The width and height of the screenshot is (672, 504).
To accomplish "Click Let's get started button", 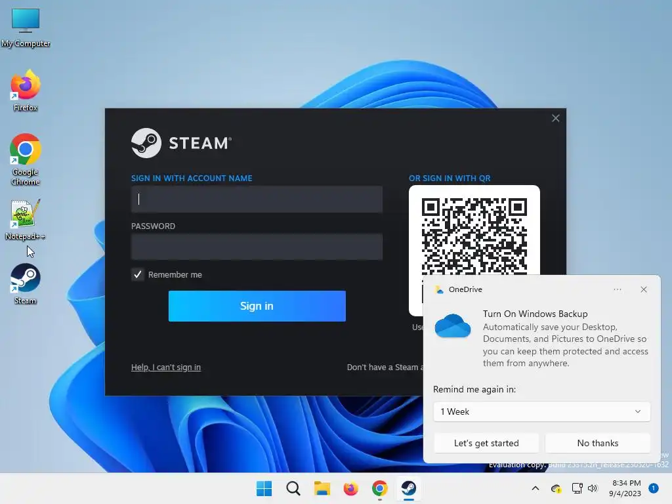I will coord(486,443).
